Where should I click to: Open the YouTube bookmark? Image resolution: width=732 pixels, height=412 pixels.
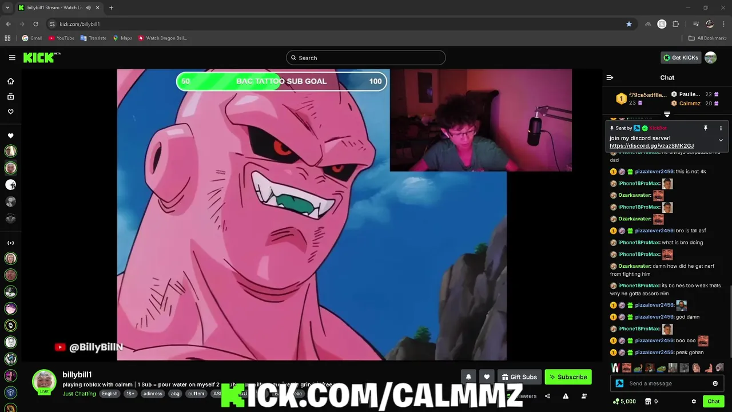pos(61,38)
